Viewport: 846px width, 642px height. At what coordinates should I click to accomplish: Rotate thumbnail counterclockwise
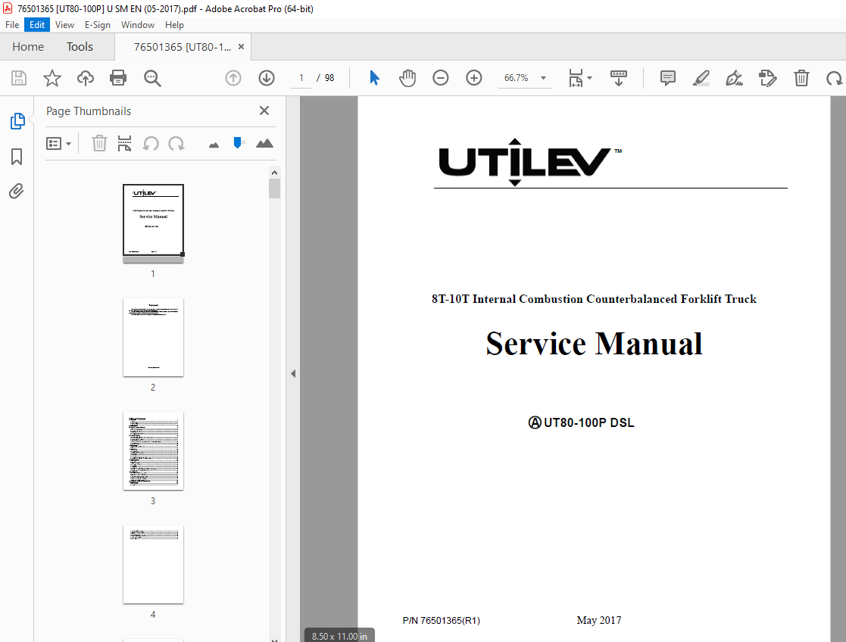[x=151, y=144]
